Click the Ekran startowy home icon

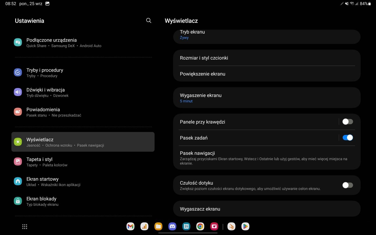tap(18, 181)
